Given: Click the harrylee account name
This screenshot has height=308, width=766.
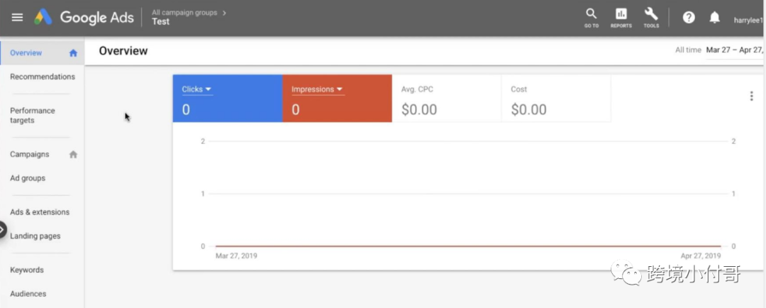Looking at the screenshot, I should click(748, 20).
